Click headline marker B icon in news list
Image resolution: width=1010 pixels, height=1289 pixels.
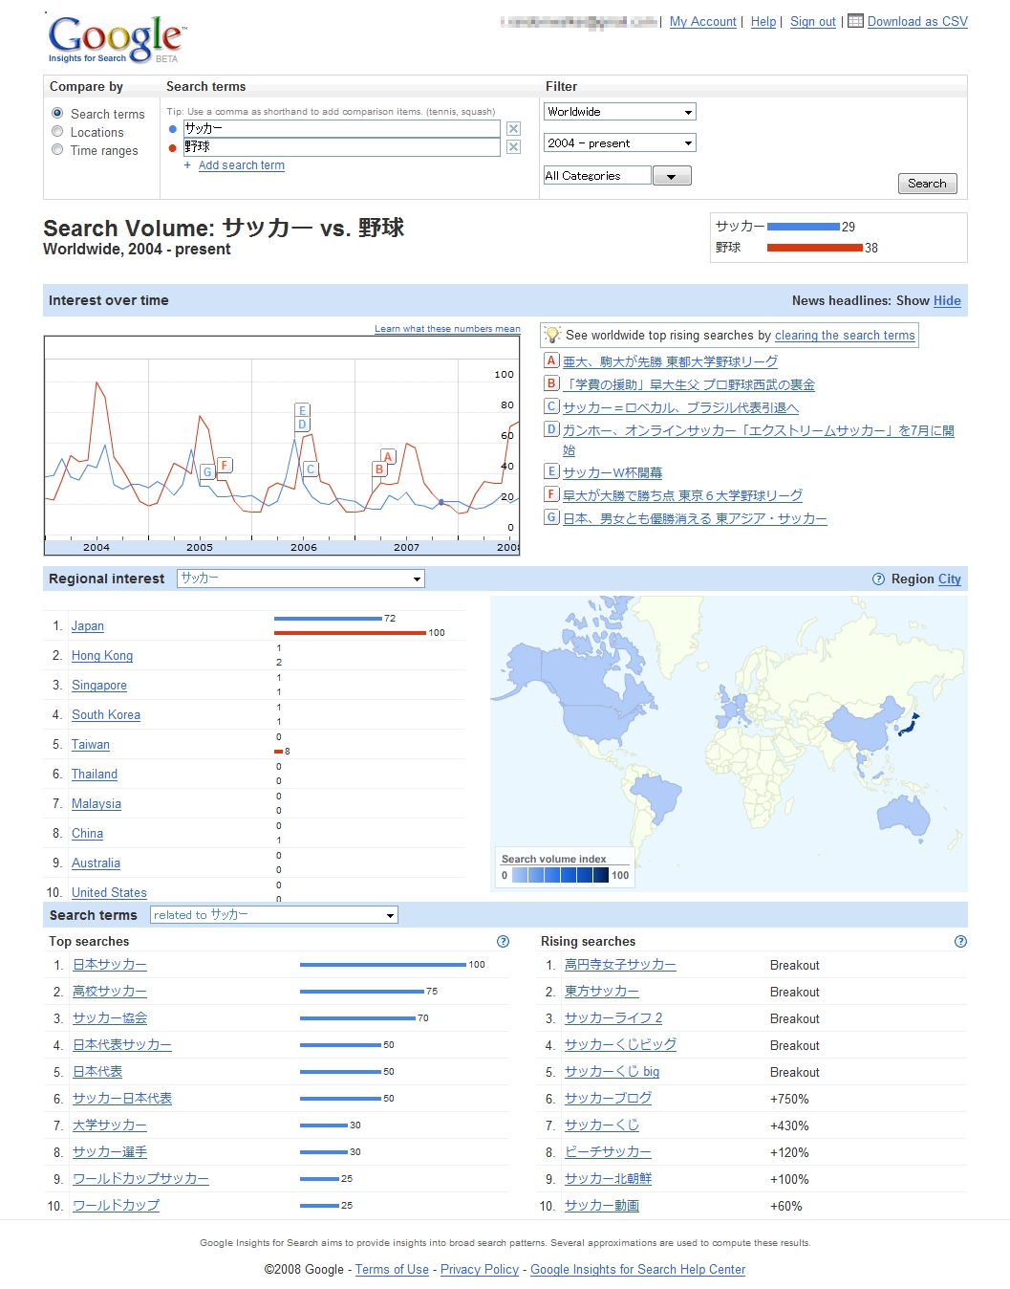(x=551, y=383)
